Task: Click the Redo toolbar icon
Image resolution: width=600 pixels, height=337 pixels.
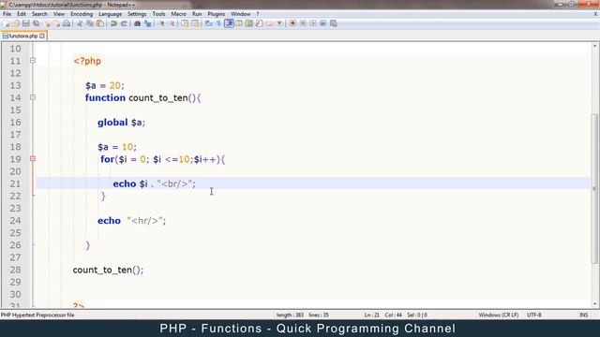Action: [124, 23]
